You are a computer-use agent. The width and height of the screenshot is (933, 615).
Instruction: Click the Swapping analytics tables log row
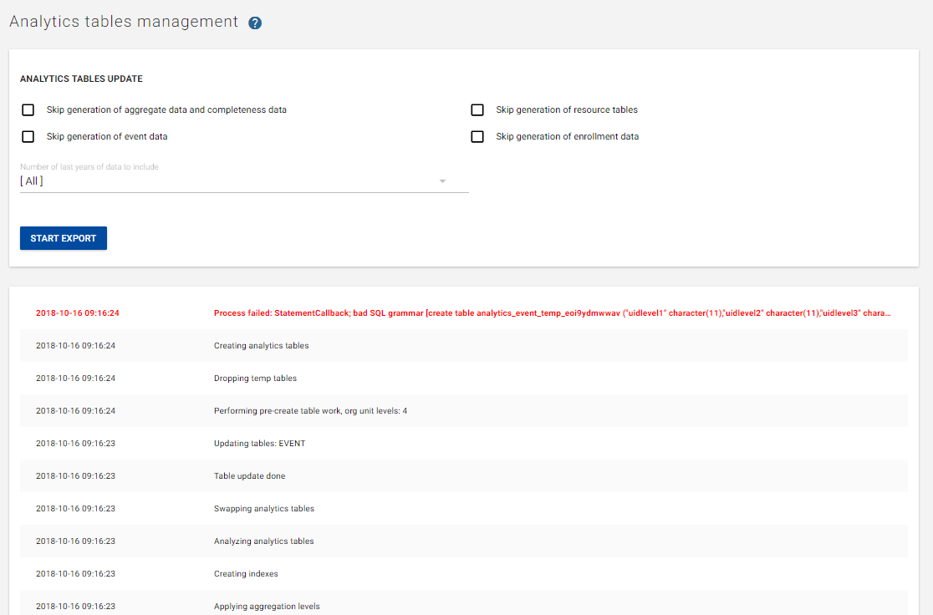point(264,509)
